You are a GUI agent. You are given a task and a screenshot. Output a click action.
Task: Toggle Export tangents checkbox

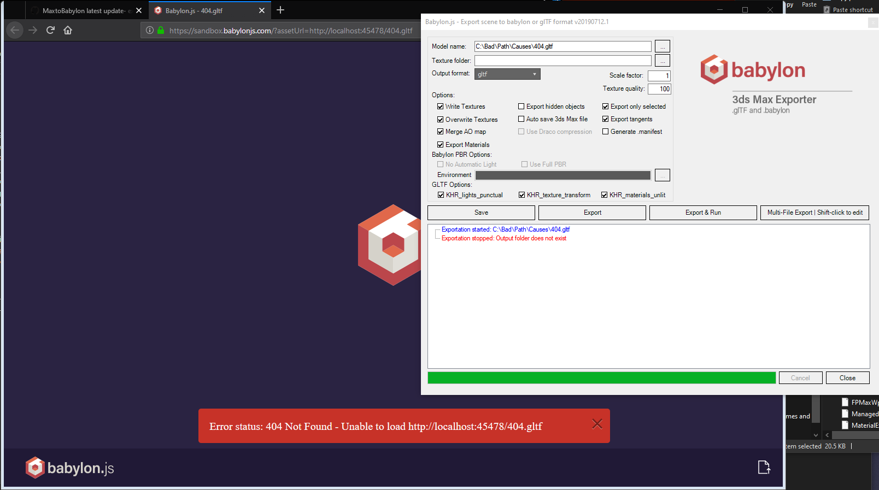pos(606,119)
